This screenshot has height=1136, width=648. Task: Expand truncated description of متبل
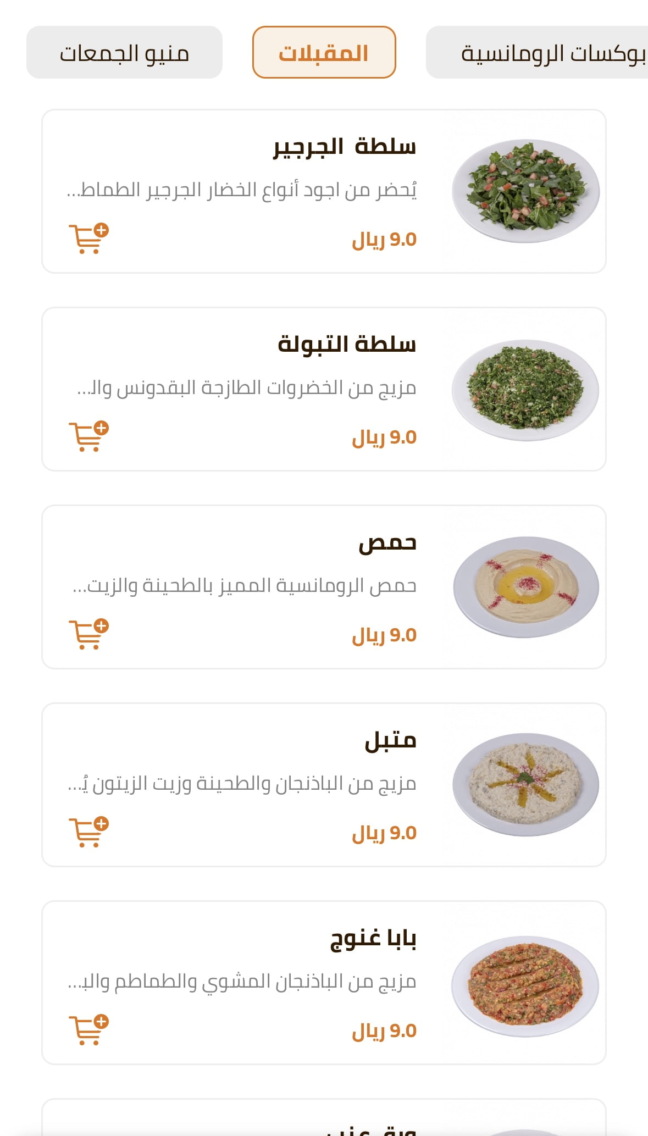(x=242, y=784)
